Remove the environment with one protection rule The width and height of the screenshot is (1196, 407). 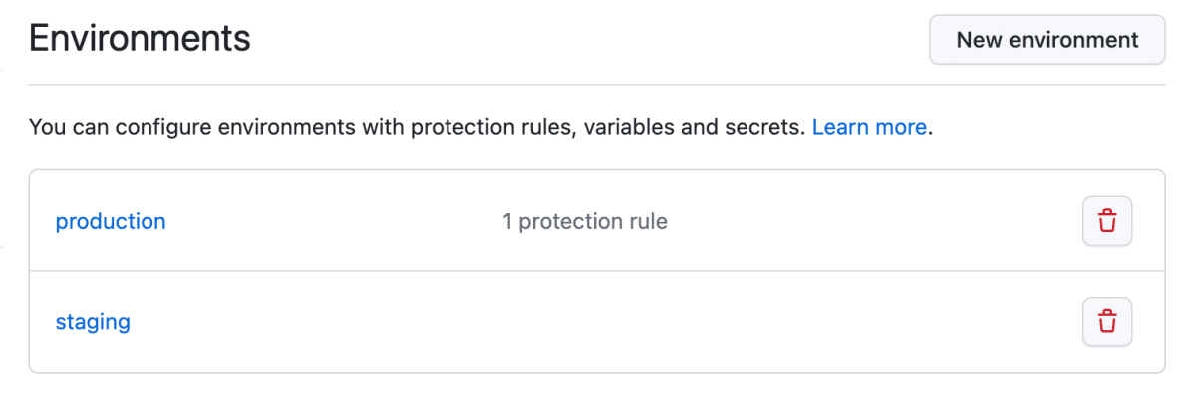tap(1107, 221)
